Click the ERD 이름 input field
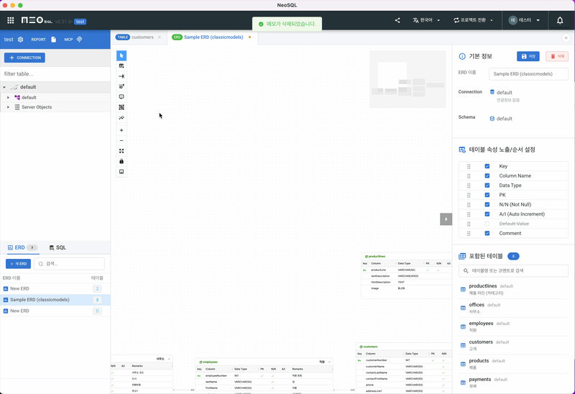Viewport: 575px width, 394px height. (528, 74)
